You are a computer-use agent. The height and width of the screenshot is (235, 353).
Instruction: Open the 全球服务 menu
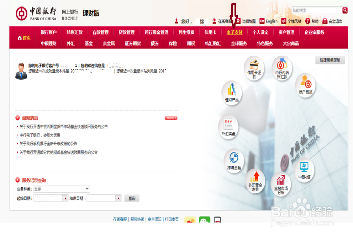(239, 43)
